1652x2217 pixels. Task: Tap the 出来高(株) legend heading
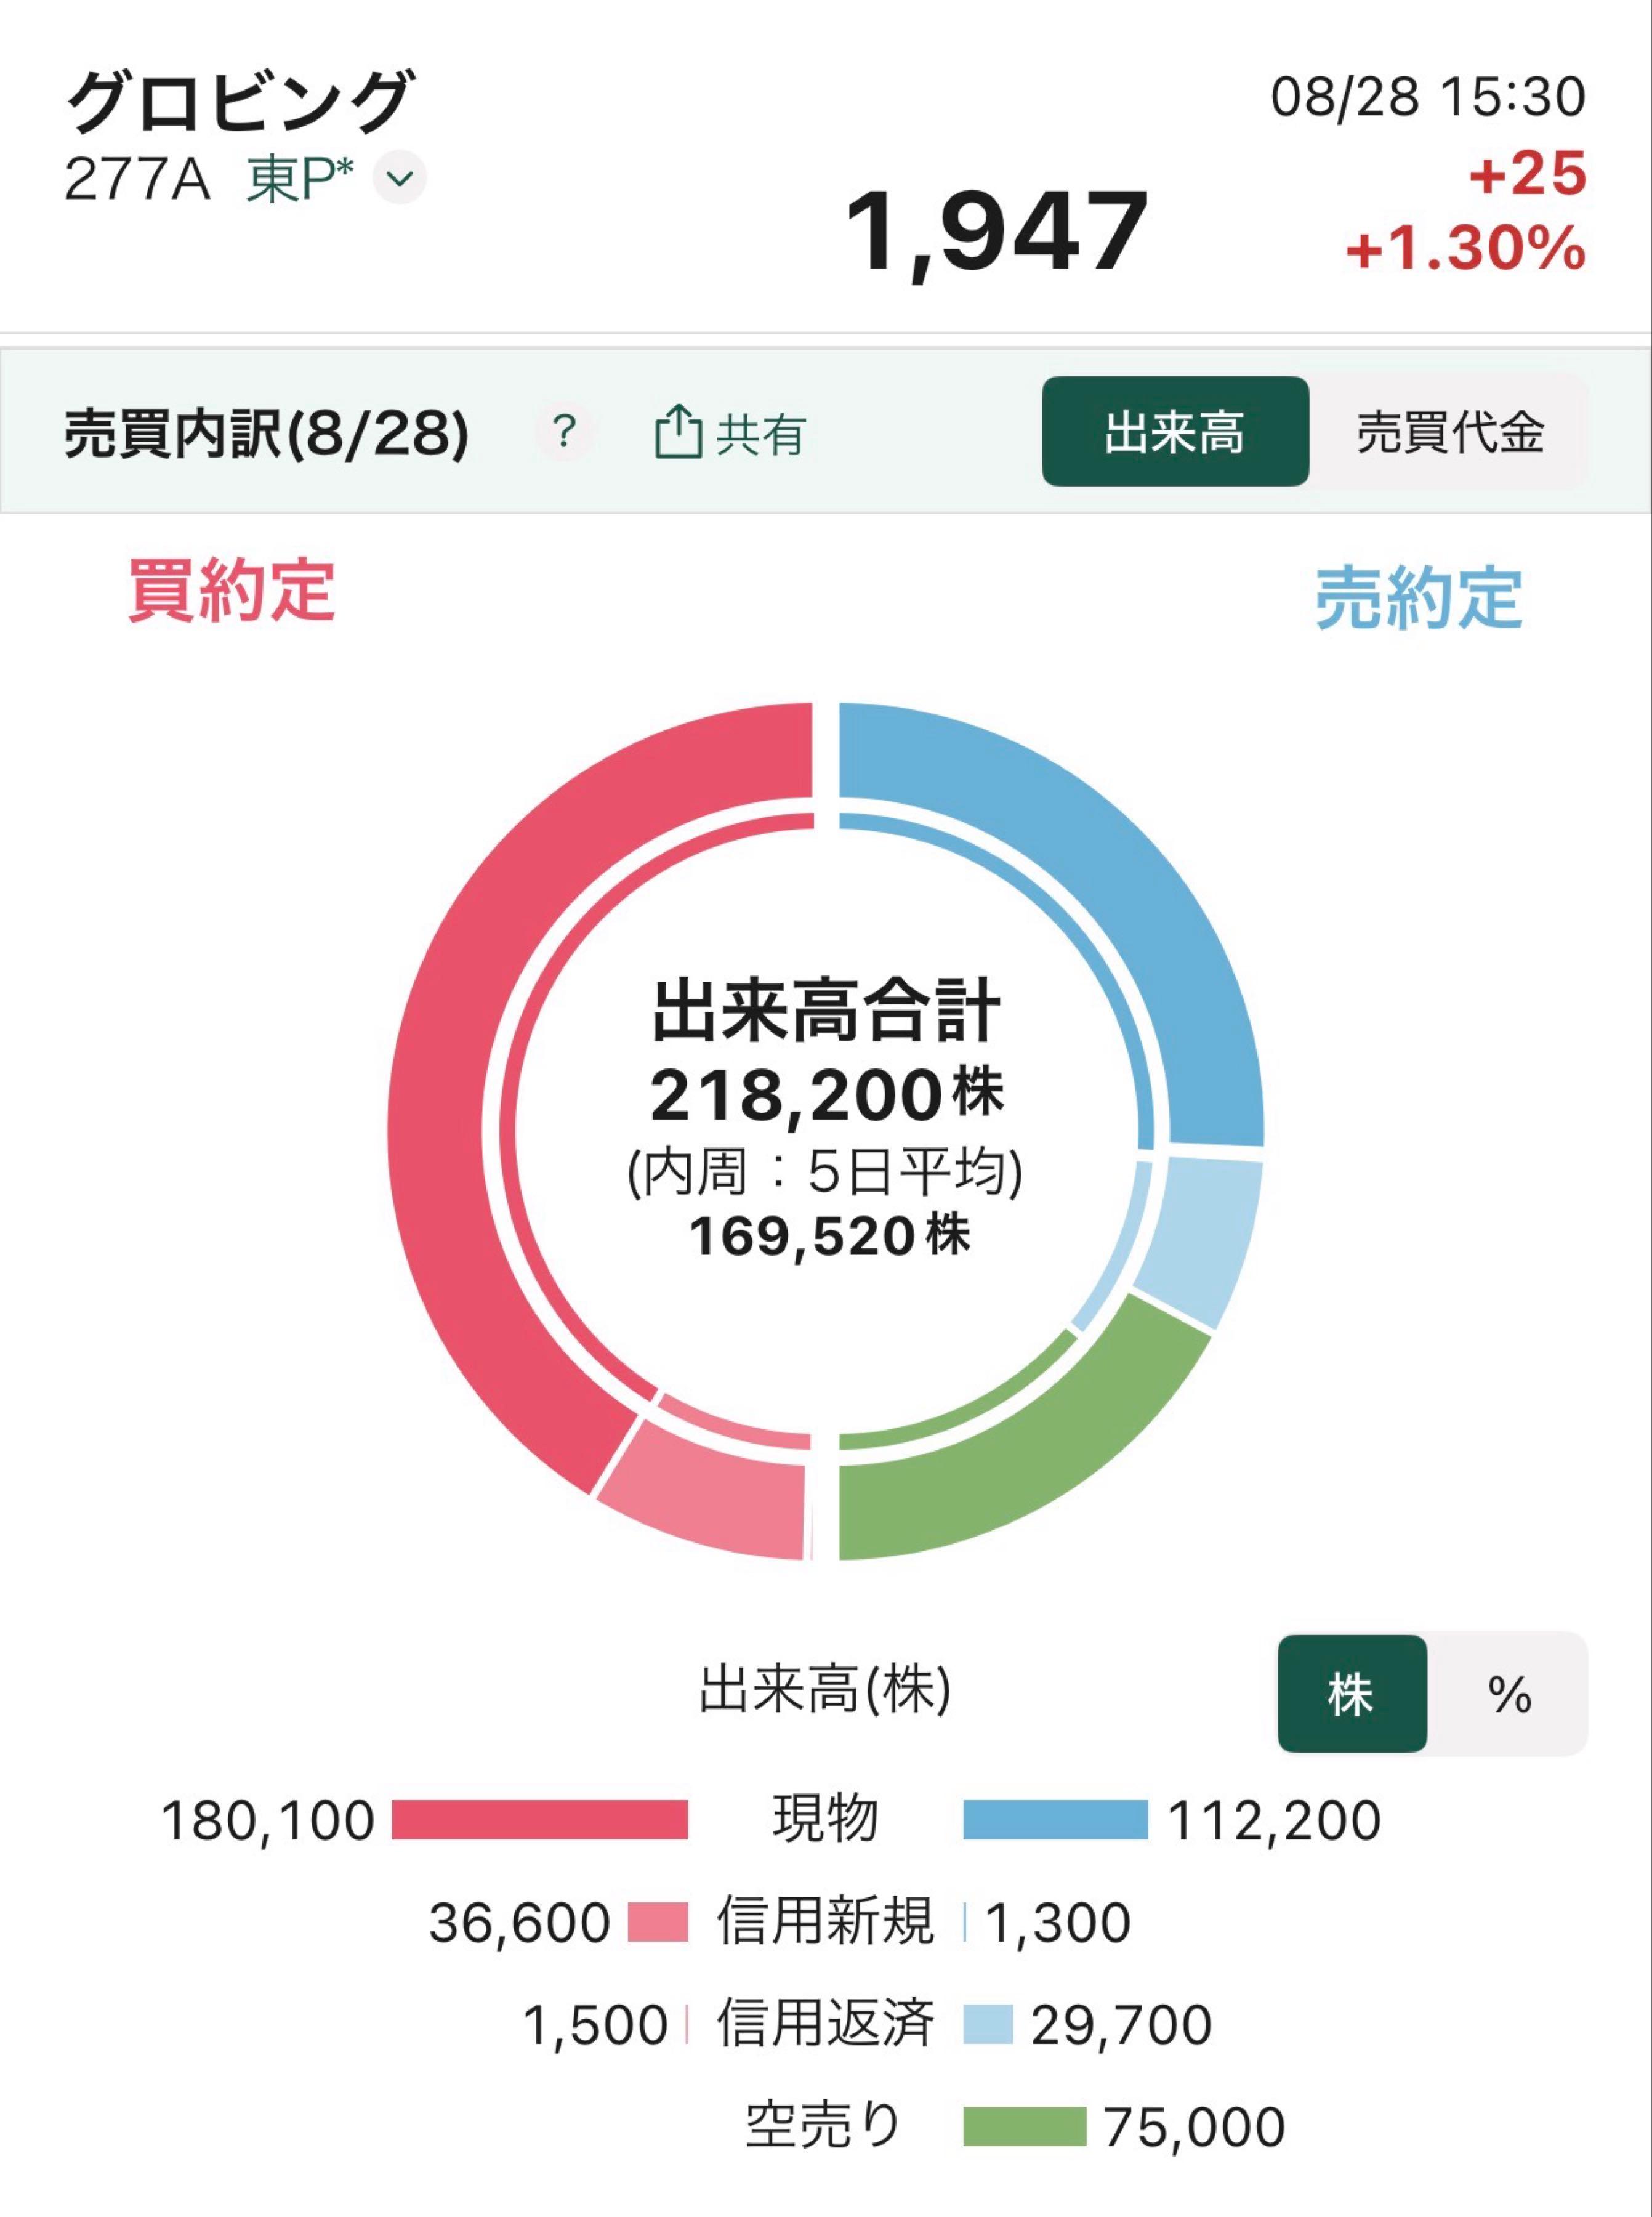point(825,1690)
